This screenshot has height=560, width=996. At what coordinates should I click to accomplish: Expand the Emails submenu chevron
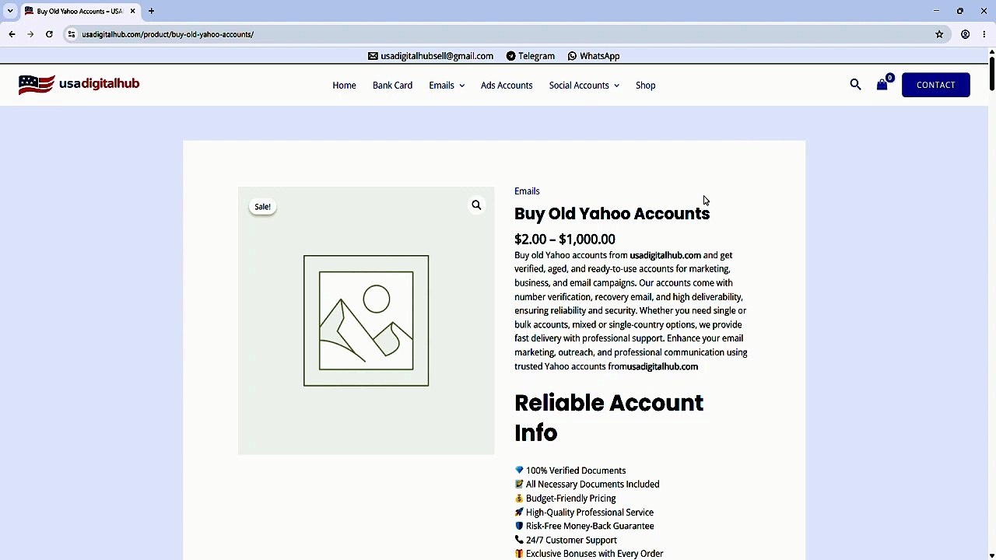[461, 86]
